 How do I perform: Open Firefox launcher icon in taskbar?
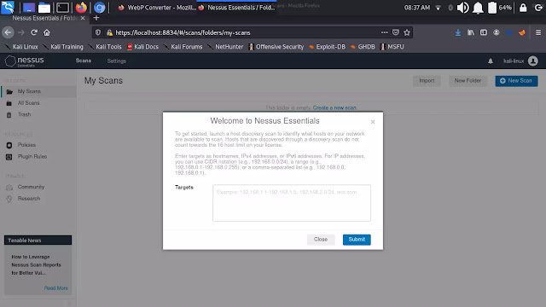(x=81, y=8)
